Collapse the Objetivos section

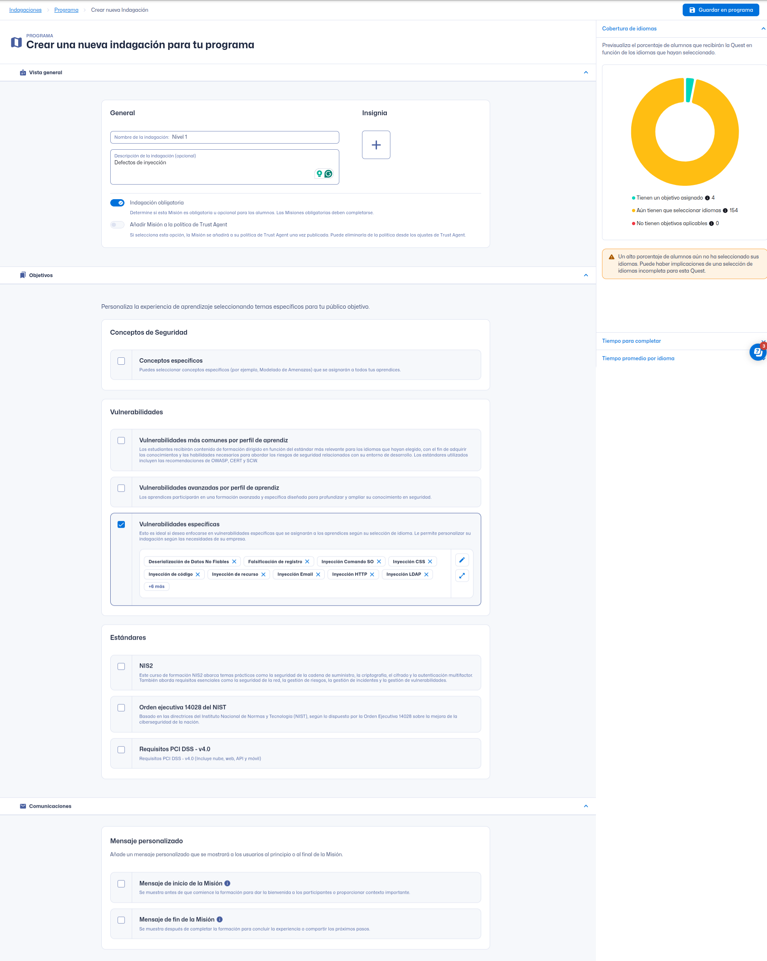click(x=586, y=275)
